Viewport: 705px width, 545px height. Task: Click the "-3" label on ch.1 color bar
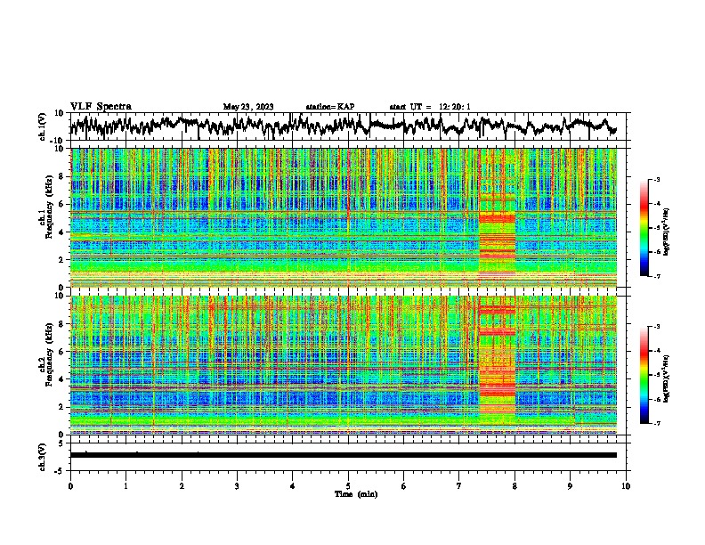tap(656, 180)
